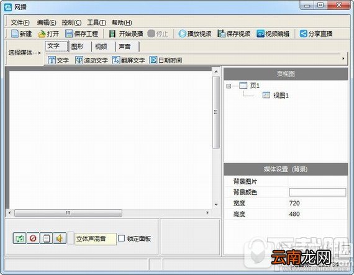
Task: Click the canvas scroll left arrow
Action: click(9, 213)
